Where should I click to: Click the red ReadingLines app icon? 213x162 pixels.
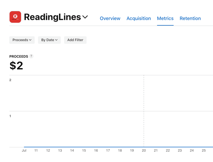[15, 17]
